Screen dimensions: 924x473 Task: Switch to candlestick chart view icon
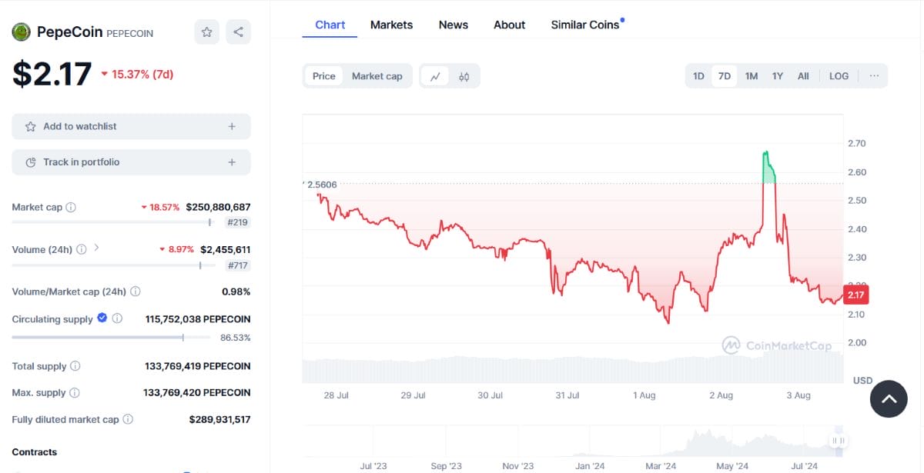coord(464,76)
